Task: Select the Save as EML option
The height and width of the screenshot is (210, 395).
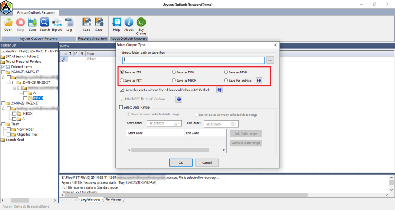Action: tap(122, 72)
